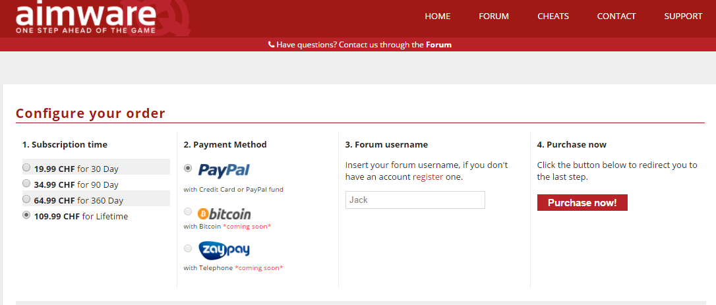Follow the register link
Screen dimensions: 716x305
428,177
